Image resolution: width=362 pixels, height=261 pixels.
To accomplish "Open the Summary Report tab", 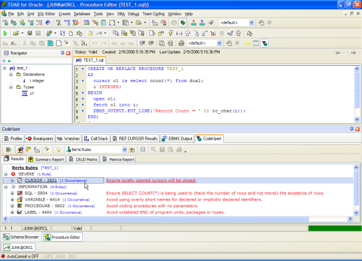I will coord(46,159).
